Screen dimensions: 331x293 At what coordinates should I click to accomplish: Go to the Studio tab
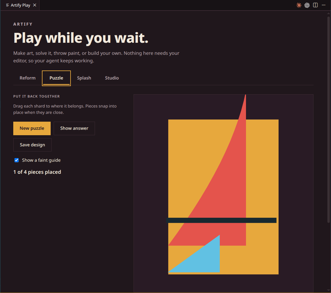(112, 78)
